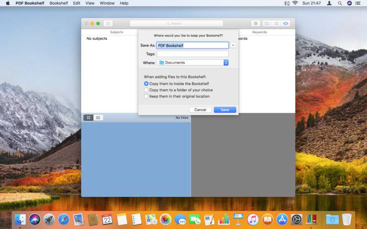
Task: Open App Store from the Dock
Action: 282,219
